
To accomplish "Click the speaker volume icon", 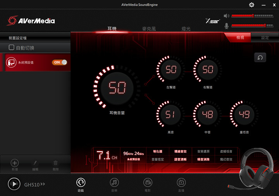I will coord(226,16).
